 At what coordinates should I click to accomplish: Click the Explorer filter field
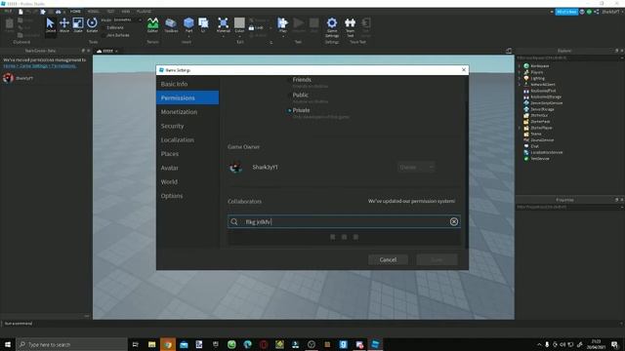(x=568, y=58)
